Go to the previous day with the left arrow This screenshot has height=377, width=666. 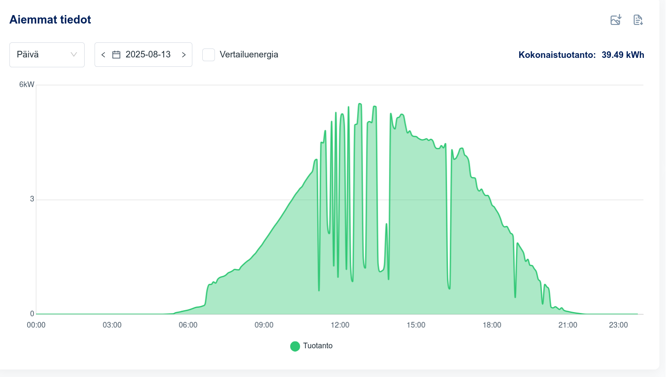coord(103,55)
